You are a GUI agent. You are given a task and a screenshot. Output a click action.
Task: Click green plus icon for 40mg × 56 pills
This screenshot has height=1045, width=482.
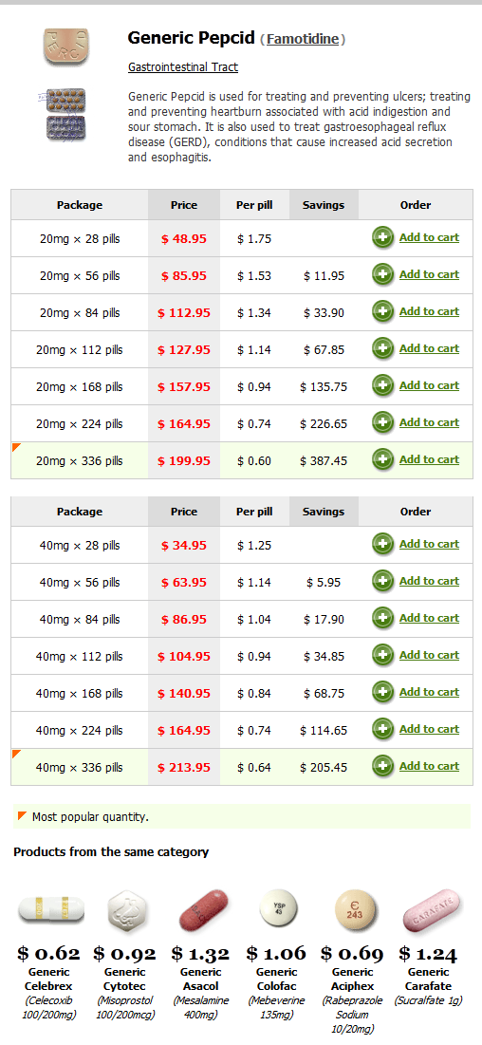pyautogui.click(x=382, y=582)
